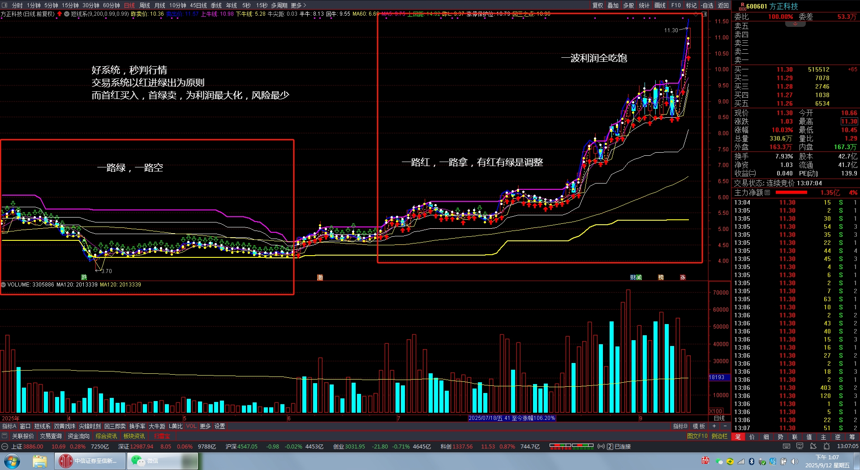Click the 图文F10 button
The image size is (860, 470).
coord(697,436)
